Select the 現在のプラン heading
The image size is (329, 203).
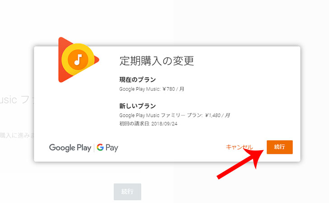[x=137, y=79]
